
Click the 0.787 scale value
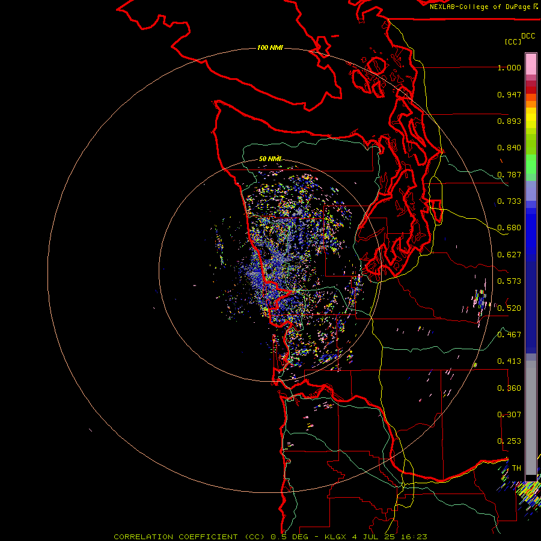tap(509, 174)
